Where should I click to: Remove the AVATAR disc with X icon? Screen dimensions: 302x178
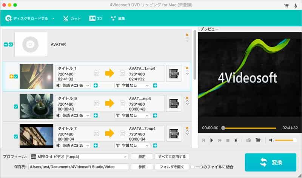click(187, 35)
